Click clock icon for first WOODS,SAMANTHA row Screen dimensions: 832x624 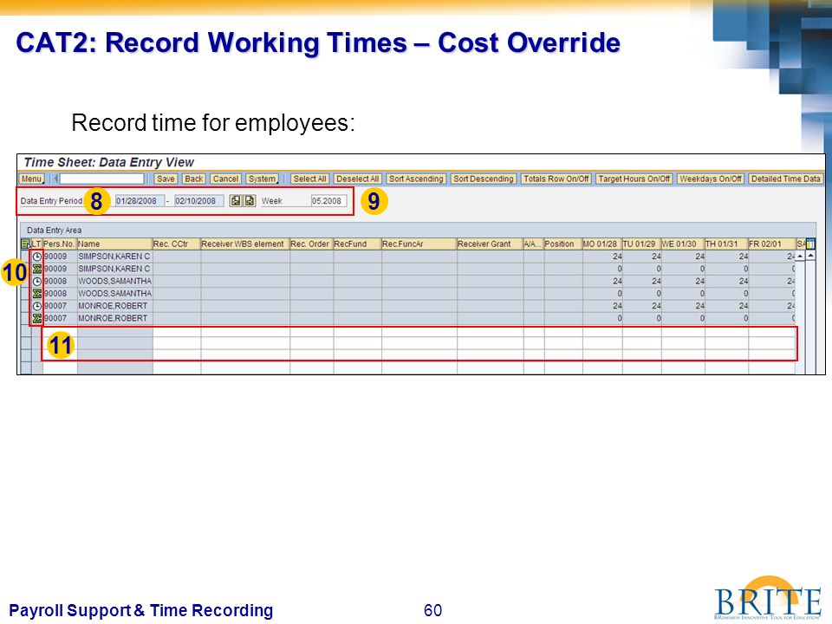pos(36,281)
